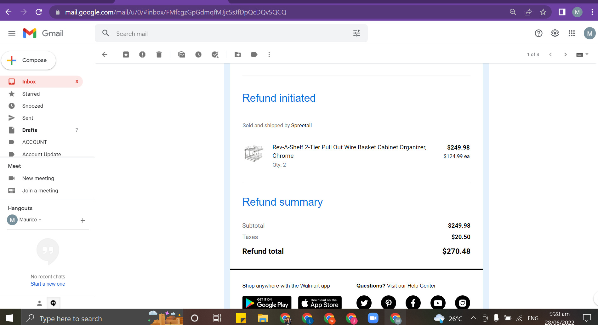Click Join a meeting
Image resolution: width=598 pixels, height=325 pixels.
tap(40, 191)
